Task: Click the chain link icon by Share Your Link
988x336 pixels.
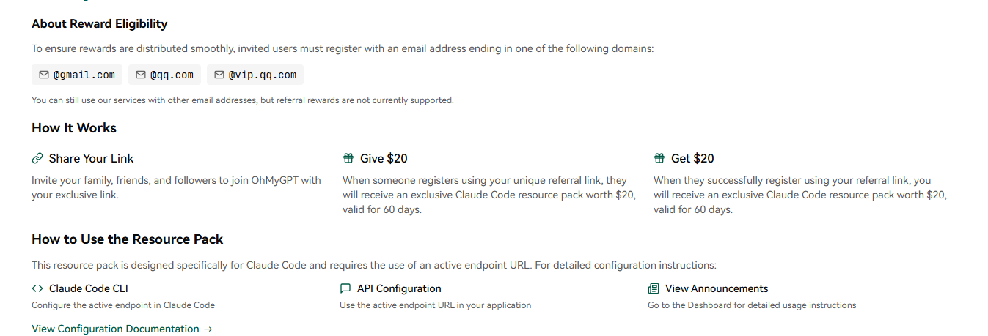Action: pos(37,158)
